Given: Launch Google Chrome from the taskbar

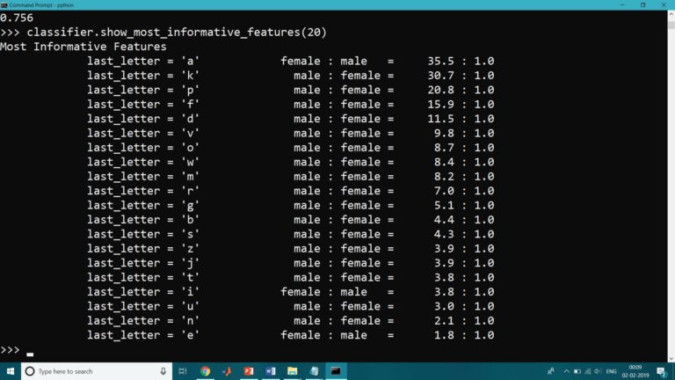Looking at the screenshot, I should point(205,371).
